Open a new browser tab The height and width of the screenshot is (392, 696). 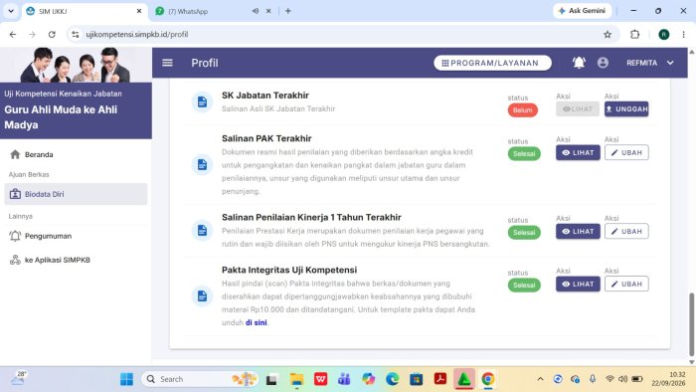[288, 11]
